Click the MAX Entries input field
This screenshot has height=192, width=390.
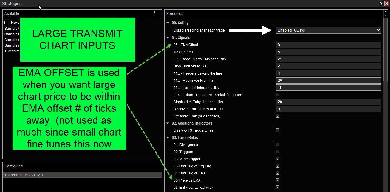328,52
